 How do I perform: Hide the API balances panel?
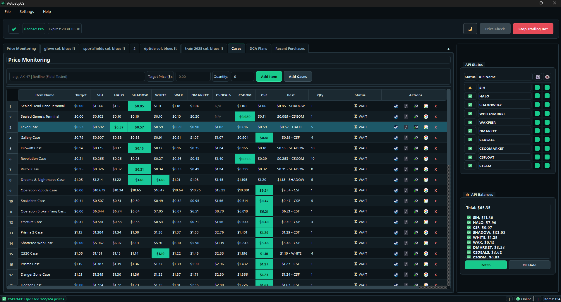(x=529, y=265)
